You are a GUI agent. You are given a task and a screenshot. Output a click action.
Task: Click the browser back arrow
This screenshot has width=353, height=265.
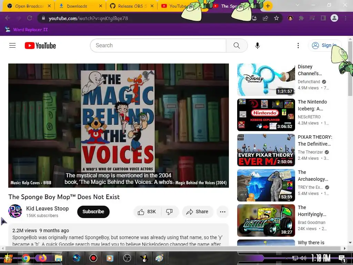point(8,18)
